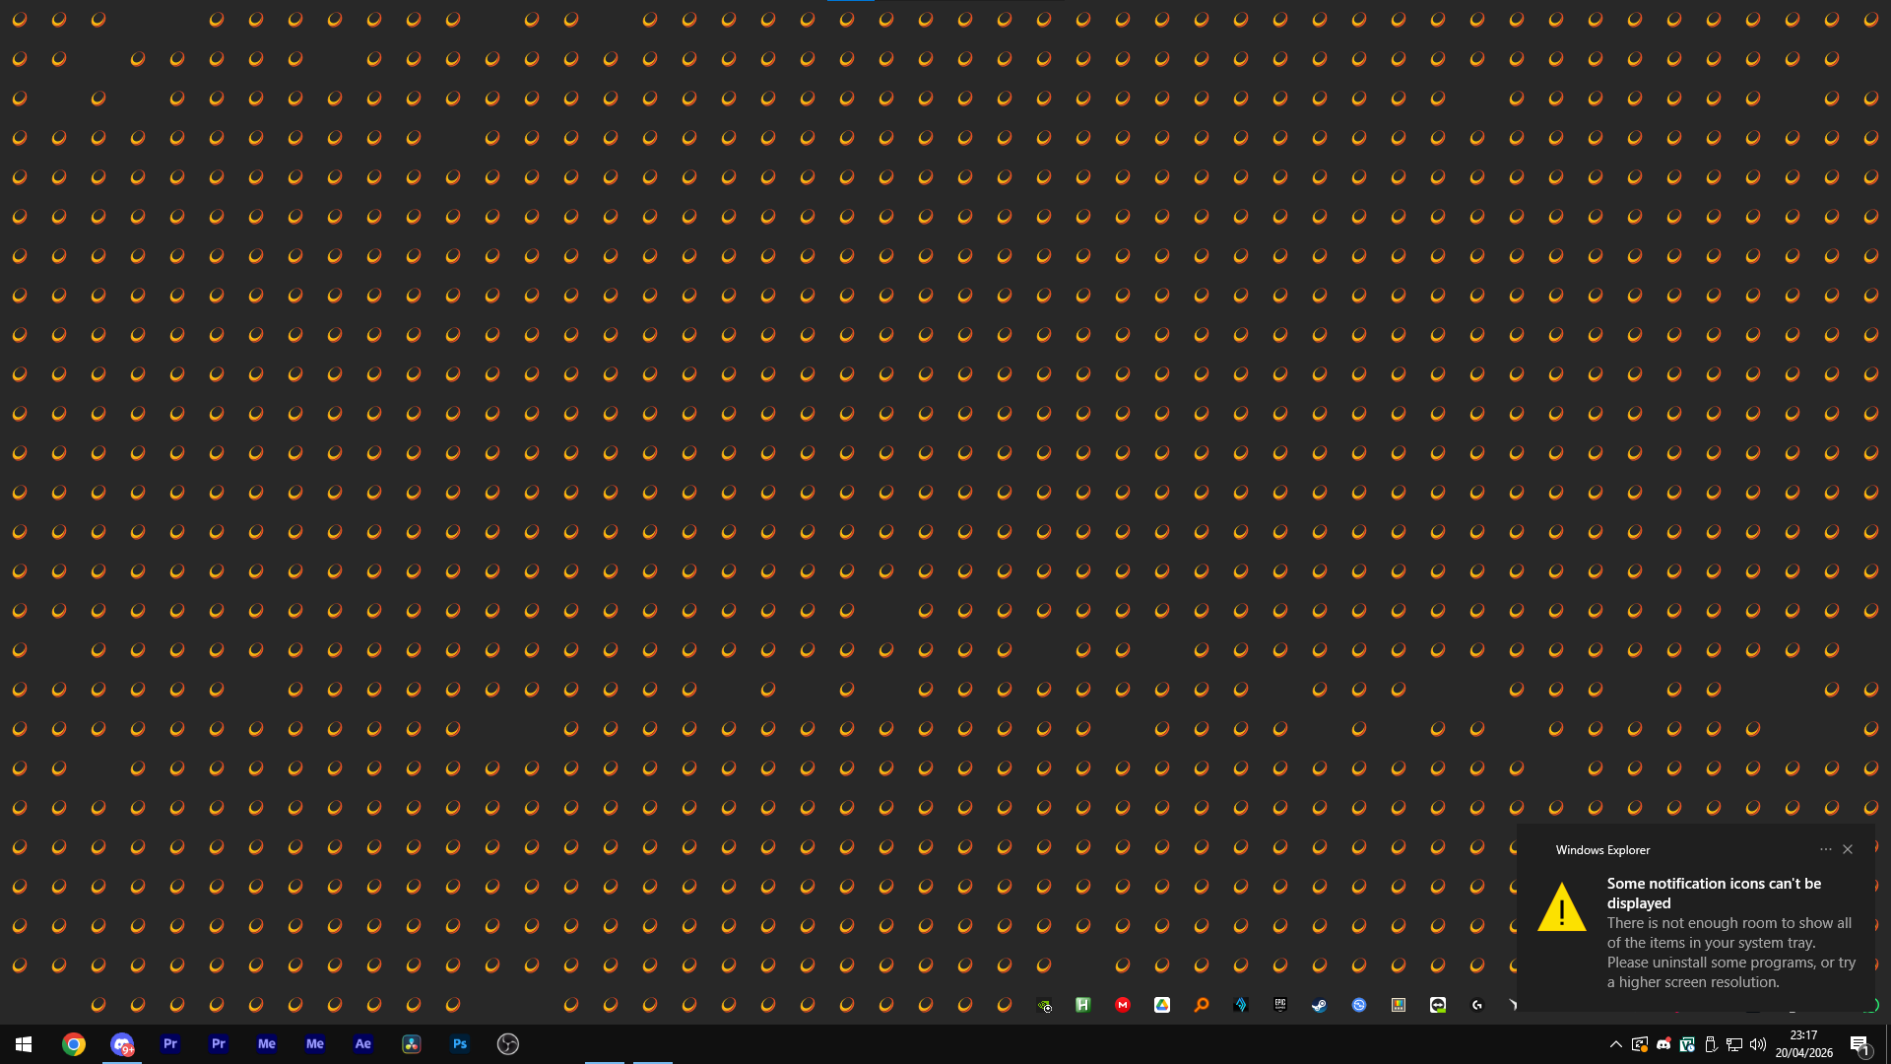Open the volume speaker control

point(1758,1044)
